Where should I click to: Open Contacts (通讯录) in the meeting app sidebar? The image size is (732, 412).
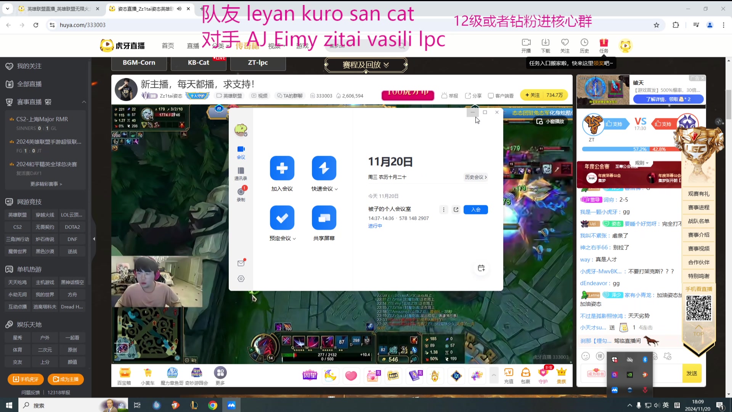241,174
